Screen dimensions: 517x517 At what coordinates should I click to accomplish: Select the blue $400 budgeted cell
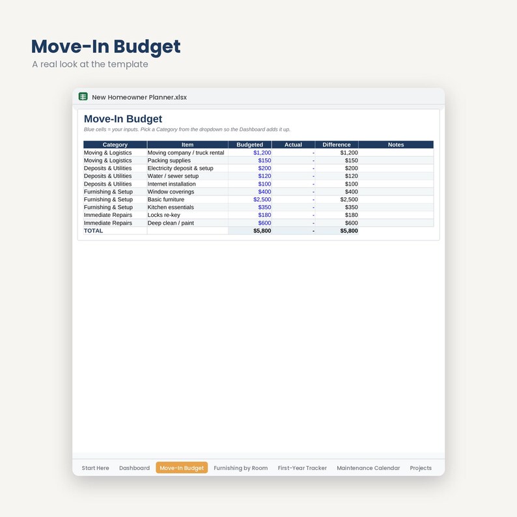(250, 191)
